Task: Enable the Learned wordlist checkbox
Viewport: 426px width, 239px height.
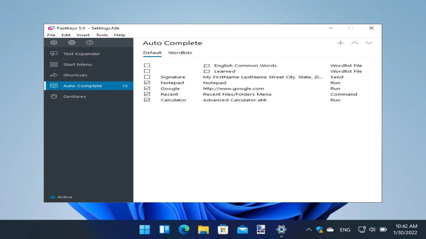Action: [147, 71]
